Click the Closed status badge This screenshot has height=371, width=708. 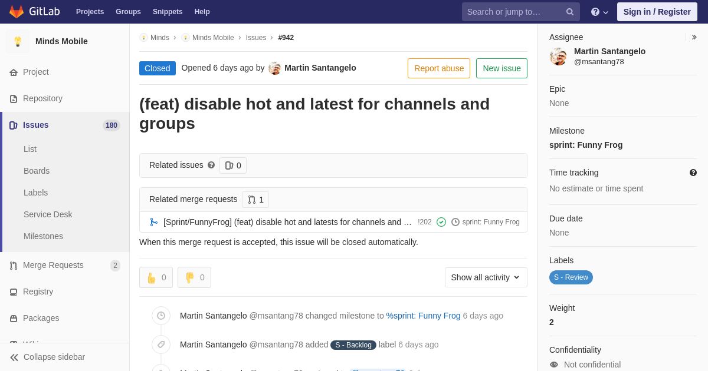[158, 68]
